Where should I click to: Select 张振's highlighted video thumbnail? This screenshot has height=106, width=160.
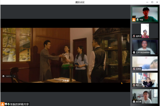[145, 14]
